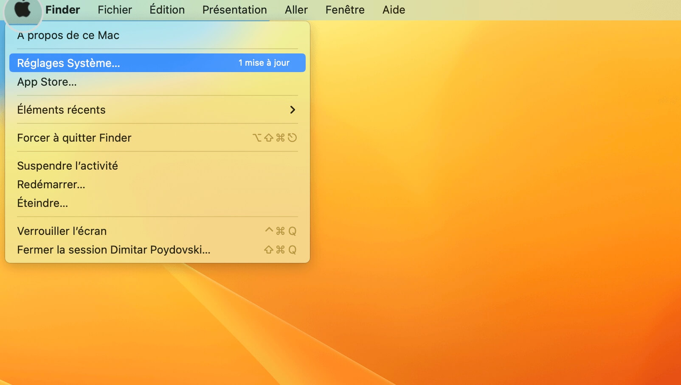Screen dimensions: 681x385
Task: Choose Suspendre l'activité
Action: (x=157, y=166)
